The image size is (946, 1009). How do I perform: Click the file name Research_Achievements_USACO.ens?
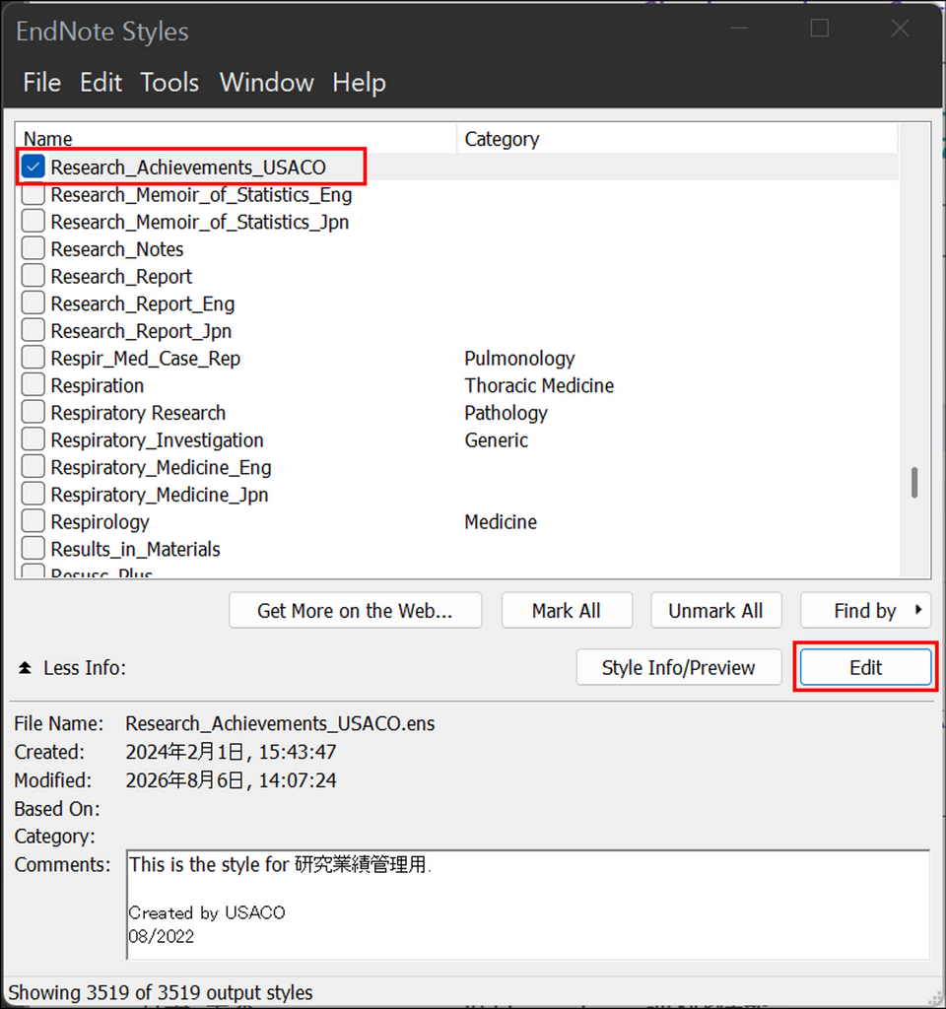280,723
